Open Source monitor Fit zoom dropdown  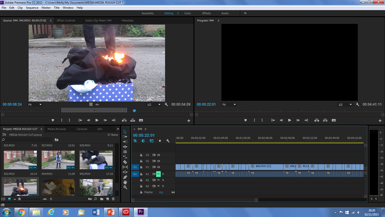(35, 105)
